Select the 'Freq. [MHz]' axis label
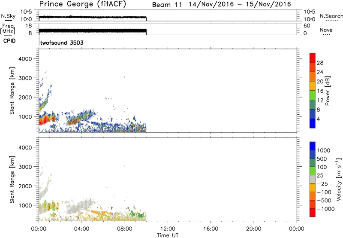343x238 pixels. pyautogui.click(x=8, y=29)
